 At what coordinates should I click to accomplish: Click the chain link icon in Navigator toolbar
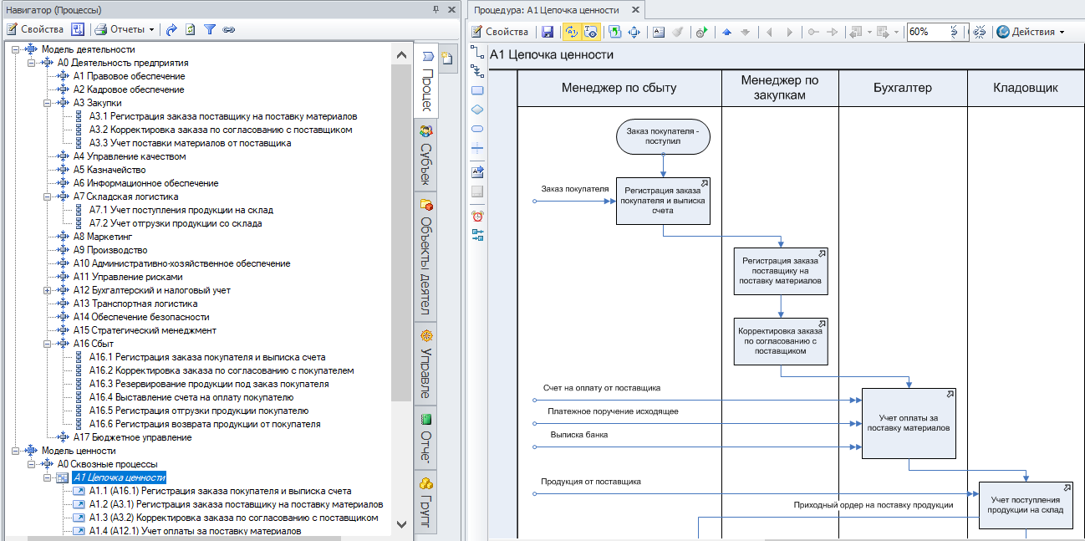point(228,29)
